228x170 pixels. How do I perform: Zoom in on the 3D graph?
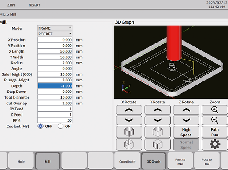tap(215, 110)
